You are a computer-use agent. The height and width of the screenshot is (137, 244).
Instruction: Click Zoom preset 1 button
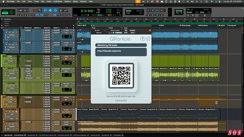pos(18,15)
